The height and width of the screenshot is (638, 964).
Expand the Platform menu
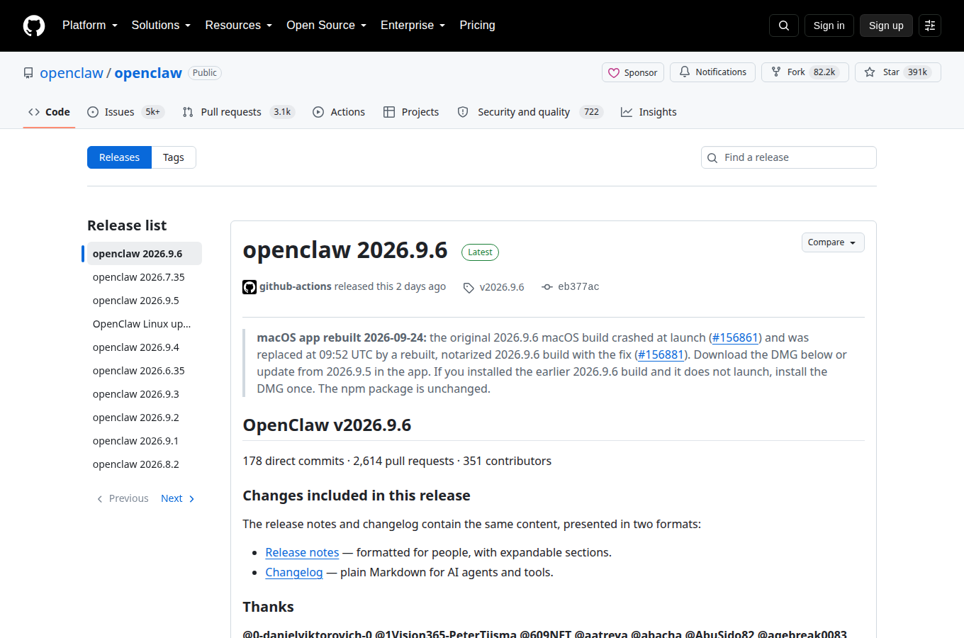90,26
